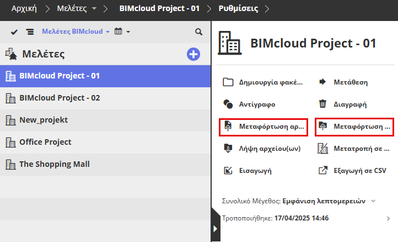This screenshot has height=242, width=398.
Task: Click large building icon in project header
Action: click(x=229, y=43)
